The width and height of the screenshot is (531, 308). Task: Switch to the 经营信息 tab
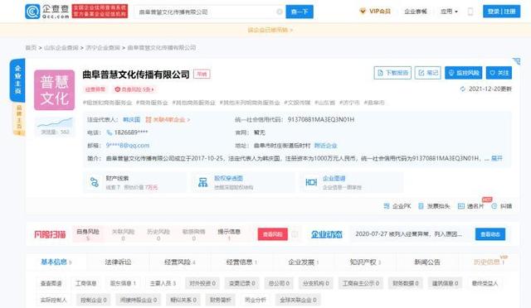pyautogui.click(x=241, y=262)
